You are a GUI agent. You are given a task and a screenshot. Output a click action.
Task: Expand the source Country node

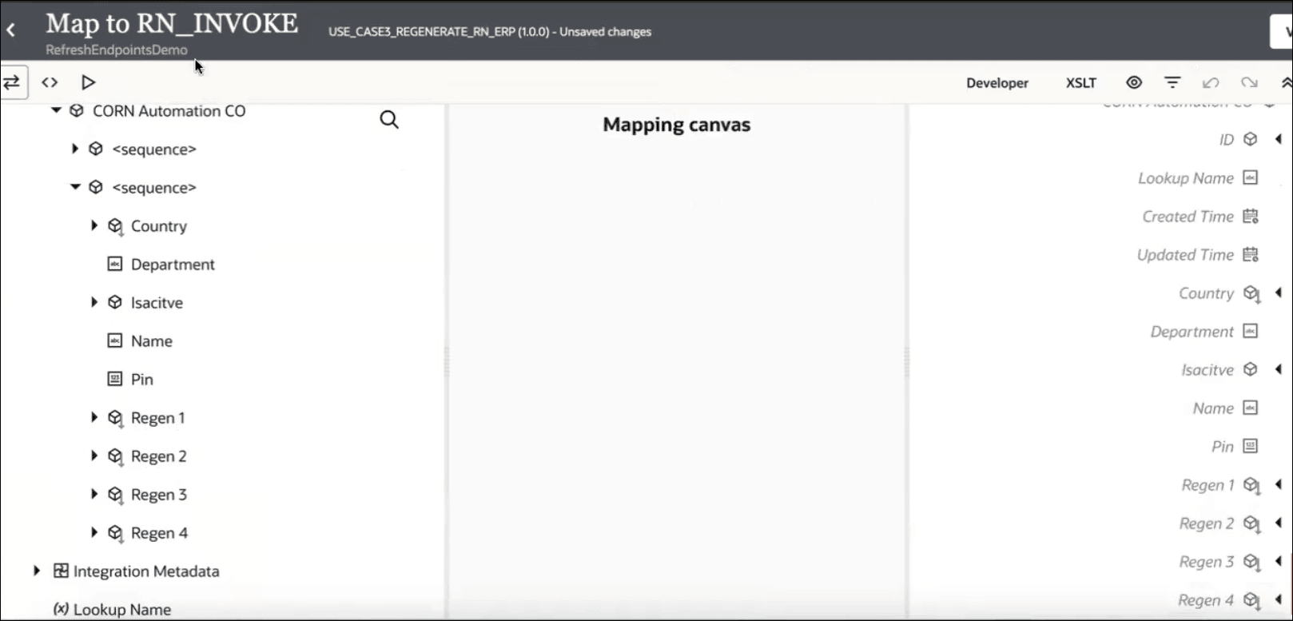tap(94, 225)
